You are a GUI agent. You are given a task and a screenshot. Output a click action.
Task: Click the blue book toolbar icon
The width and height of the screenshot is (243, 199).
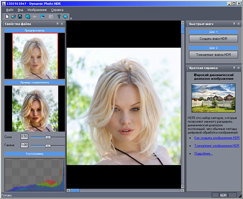[x=66, y=17]
